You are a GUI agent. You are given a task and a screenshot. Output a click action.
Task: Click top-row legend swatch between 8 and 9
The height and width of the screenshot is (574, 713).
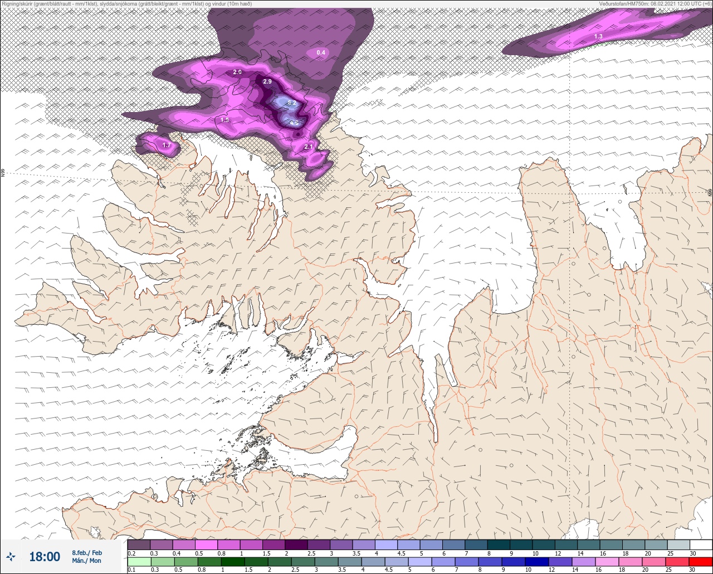499,545
